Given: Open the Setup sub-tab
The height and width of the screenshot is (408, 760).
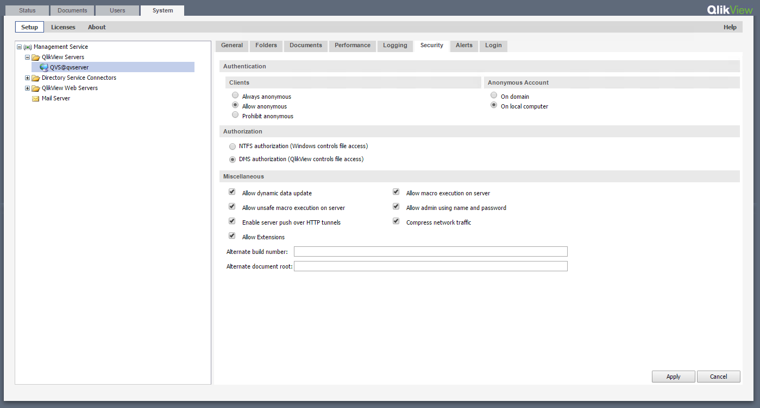Looking at the screenshot, I should 30,27.
